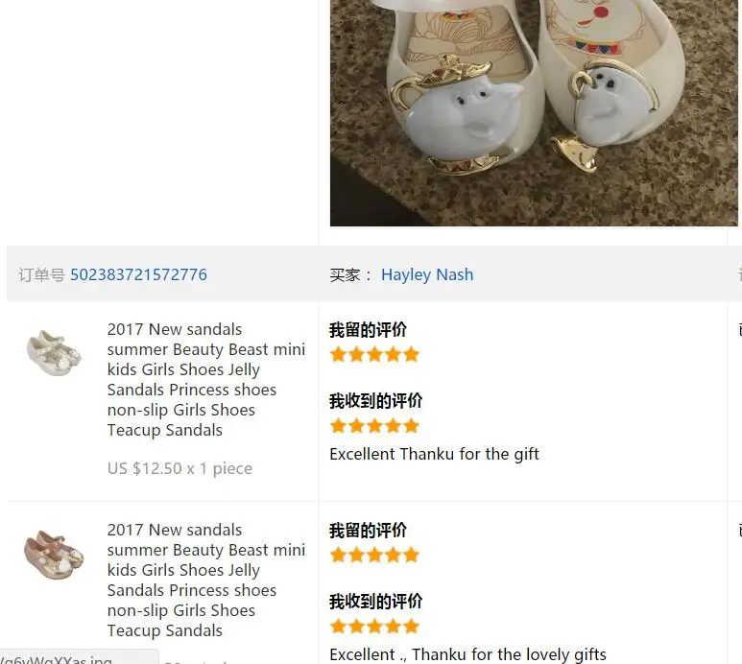Click the first 我收到的评价 heading
The image size is (742, 664).
coord(375,400)
